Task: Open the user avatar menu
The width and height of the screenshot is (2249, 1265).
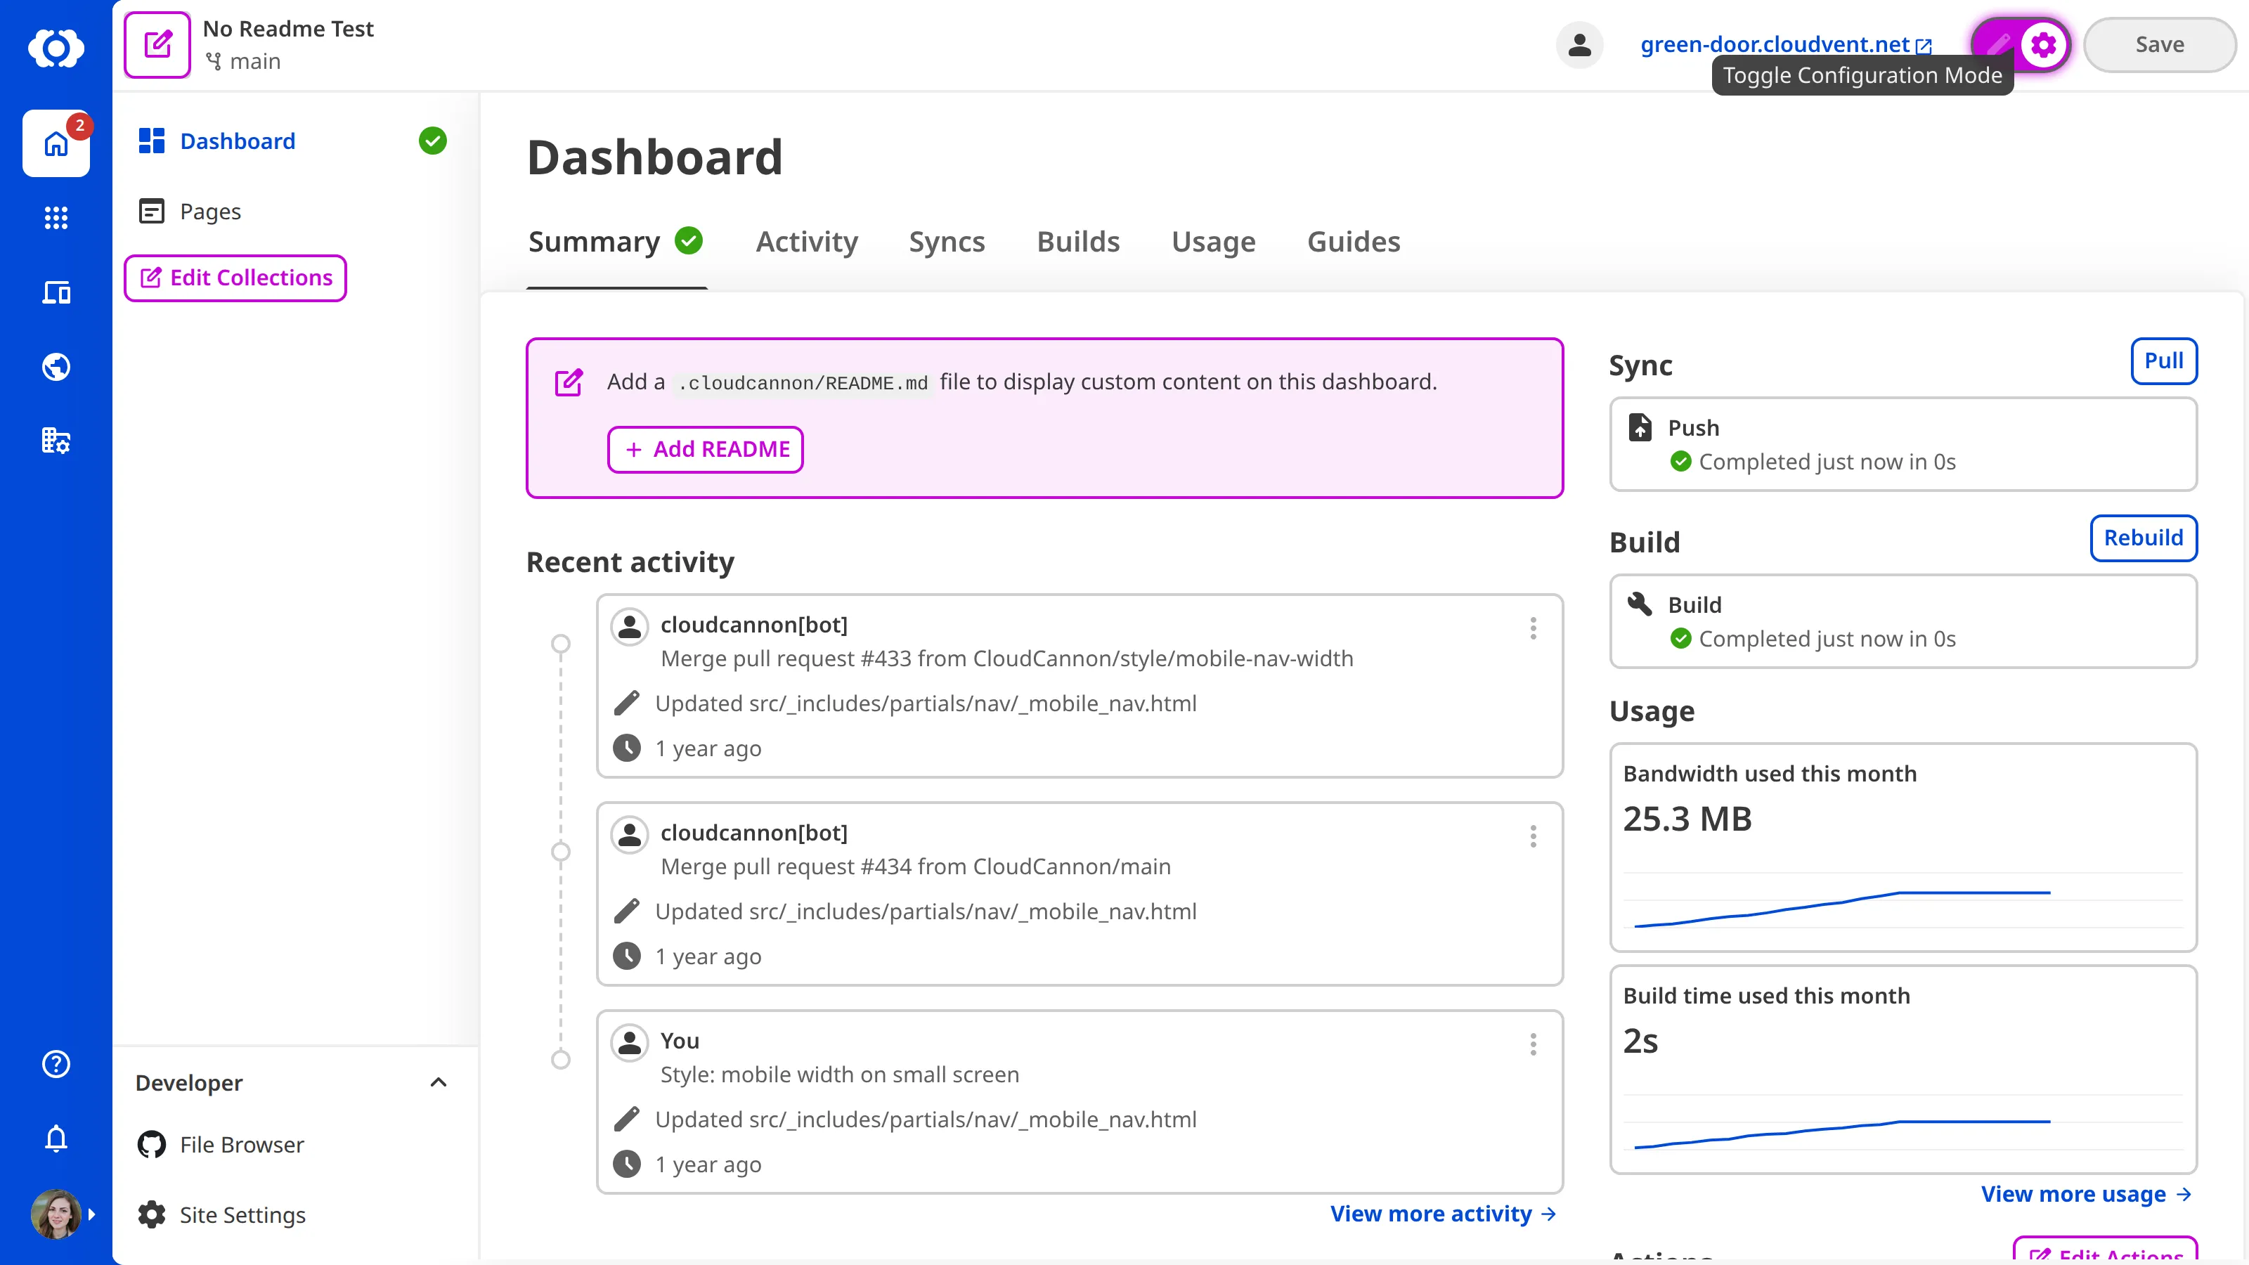Action: click(x=56, y=1214)
